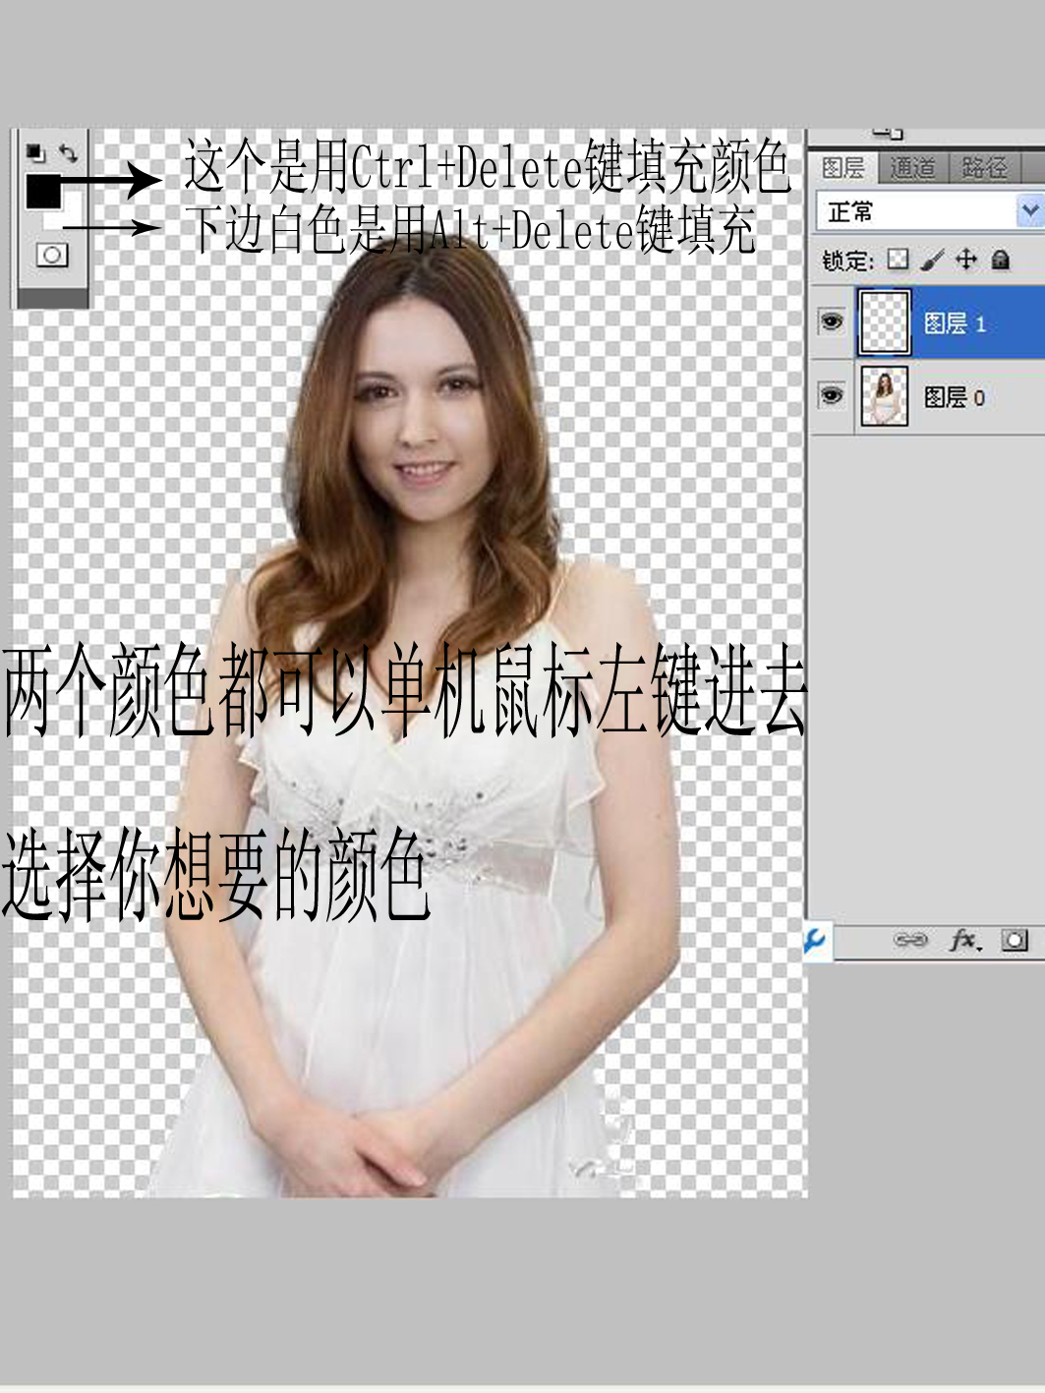This screenshot has height=1393, width=1045.
Task: Select the 图层 0 thumbnail
Action: pyautogui.click(x=884, y=395)
